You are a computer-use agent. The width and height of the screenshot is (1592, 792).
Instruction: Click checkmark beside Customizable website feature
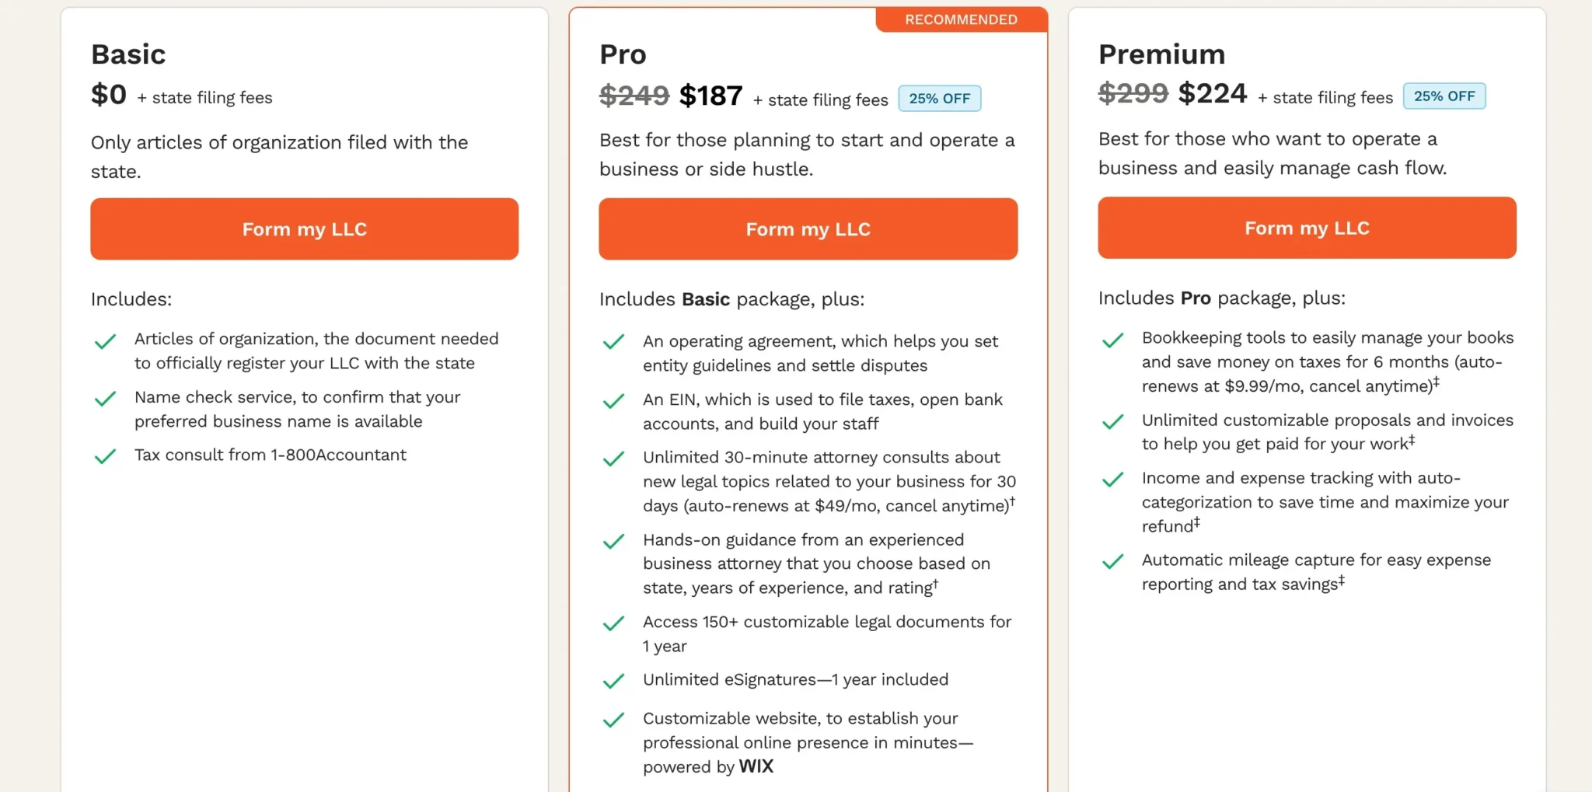[x=613, y=720]
